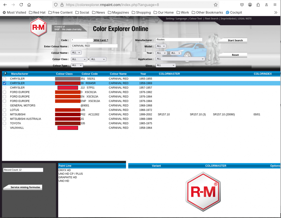Screen dimensions: 281x218
Task: Click the magnifier icon in table header
Action: point(5,74)
